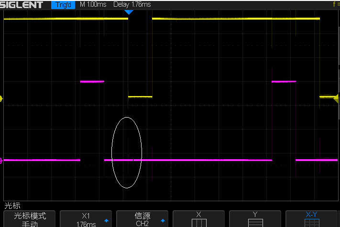The width and height of the screenshot is (340, 227).
Task: Click the Delay 1.76ms readout
Action: point(132,5)
